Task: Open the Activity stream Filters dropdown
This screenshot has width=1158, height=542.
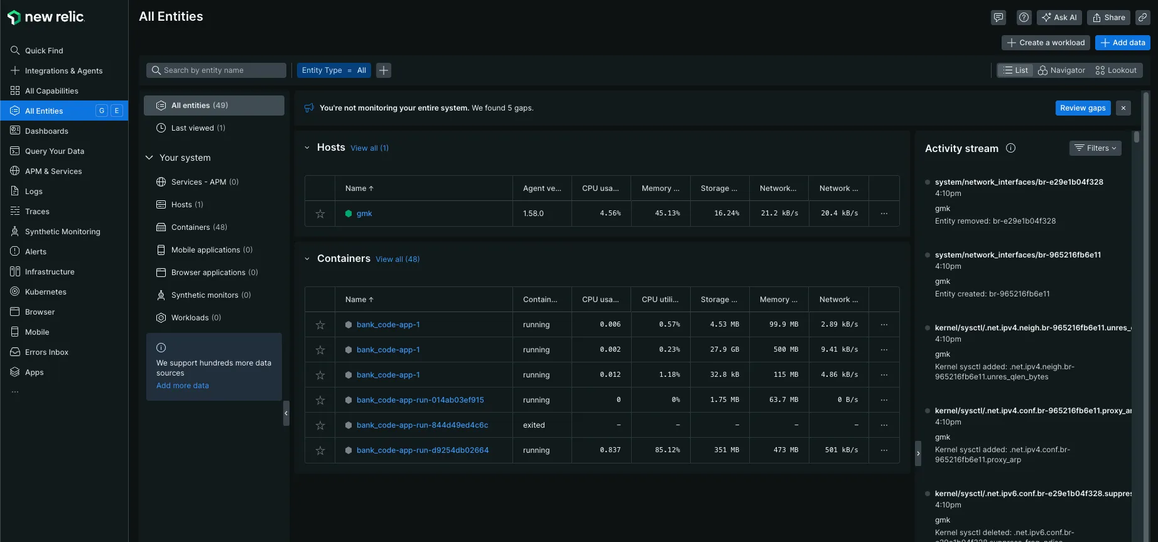Action: [1095, 148]
